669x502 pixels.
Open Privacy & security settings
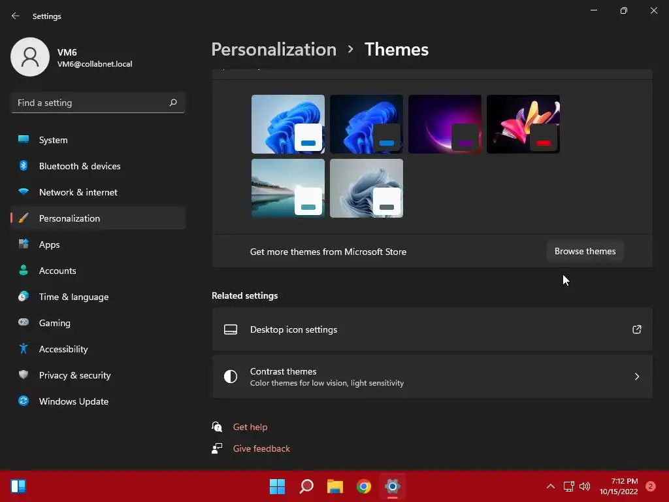tap(98, 375)
